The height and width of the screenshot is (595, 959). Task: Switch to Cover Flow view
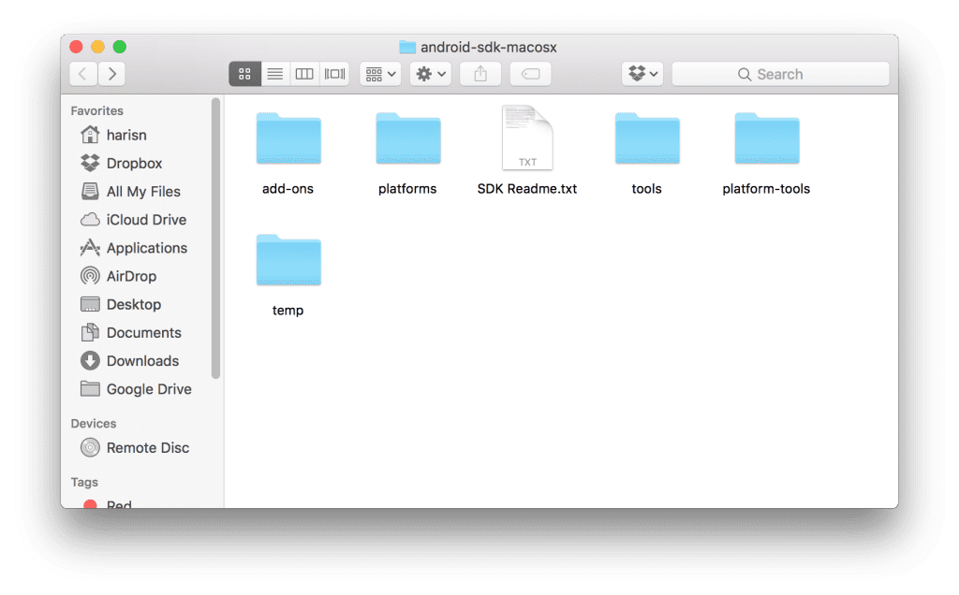coord(334,73)
